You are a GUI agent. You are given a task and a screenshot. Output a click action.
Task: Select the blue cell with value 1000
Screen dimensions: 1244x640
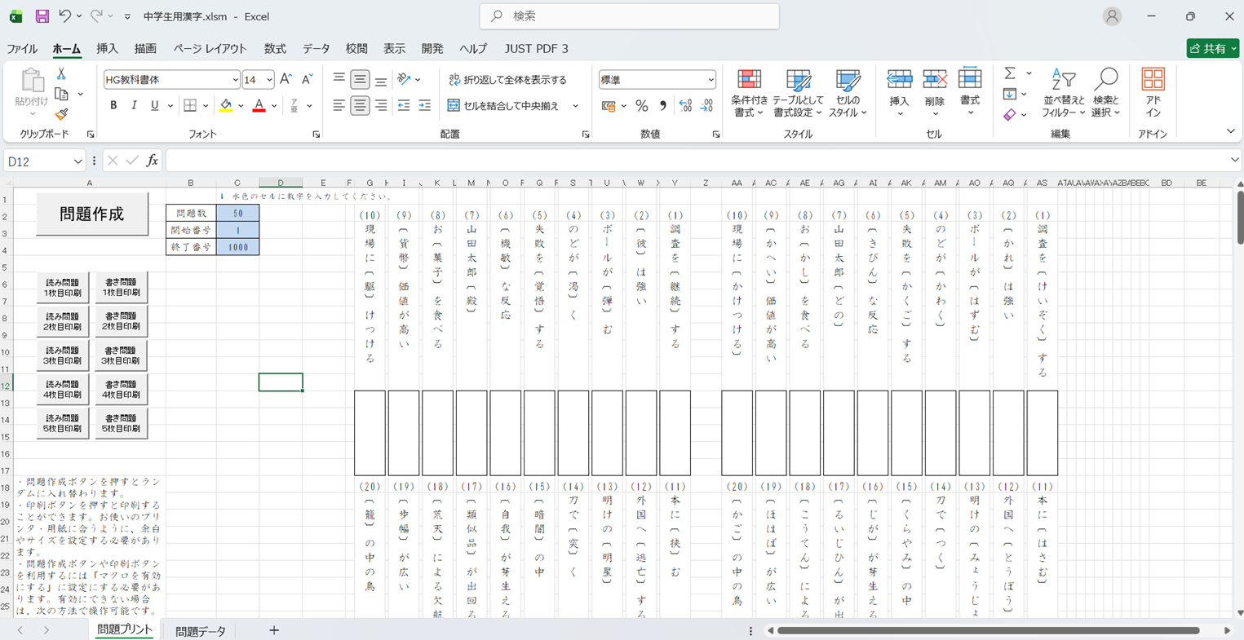click(238, 247)
